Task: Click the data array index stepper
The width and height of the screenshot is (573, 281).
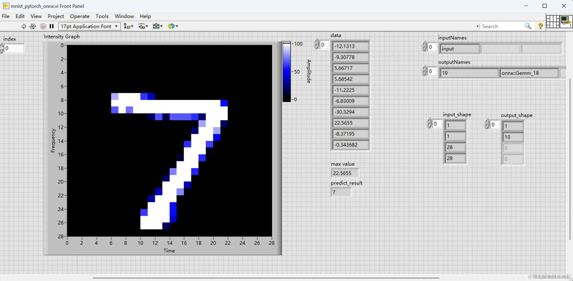Action: 316,44
